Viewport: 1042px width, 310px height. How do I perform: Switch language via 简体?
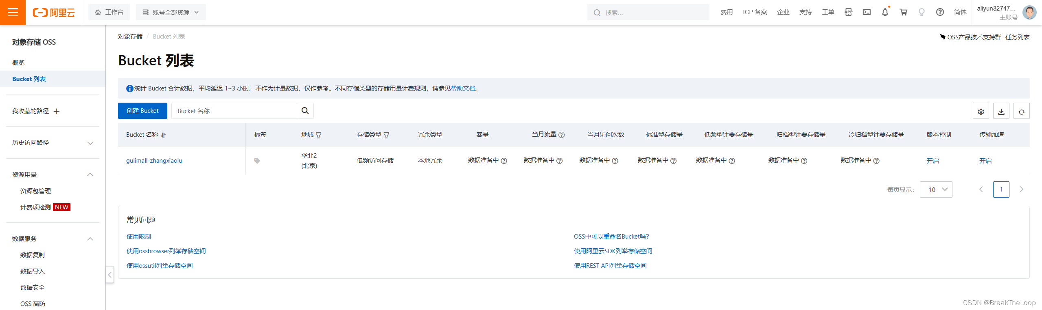[960, 12]
